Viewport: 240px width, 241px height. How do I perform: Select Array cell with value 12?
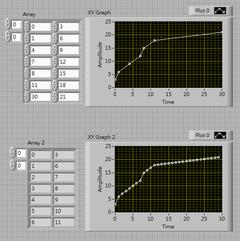pyautogui.click(x=69, y=62)
